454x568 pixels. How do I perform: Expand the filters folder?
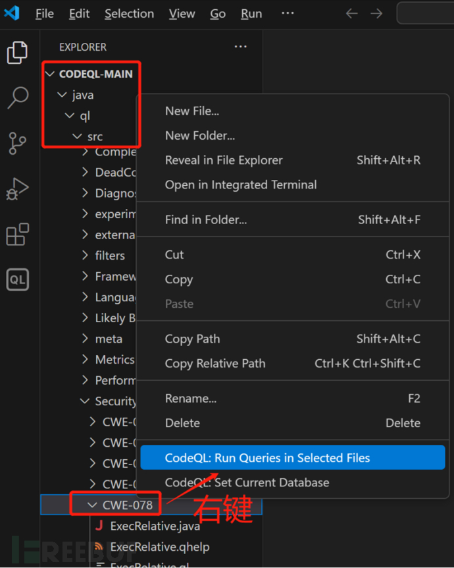tap(109, 255)
